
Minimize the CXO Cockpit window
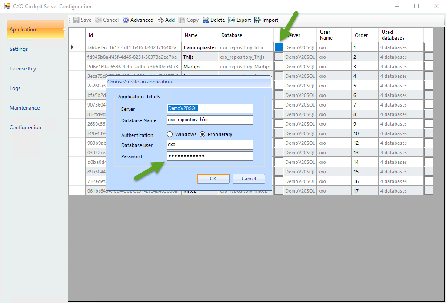(x=397, y=6)
